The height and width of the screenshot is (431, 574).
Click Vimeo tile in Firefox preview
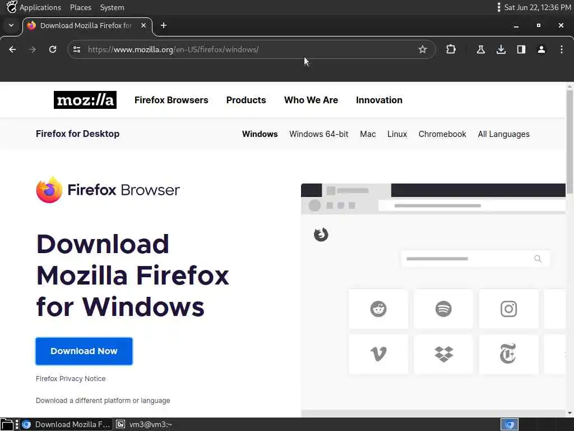pyautogui.click(x=378, y=354)
